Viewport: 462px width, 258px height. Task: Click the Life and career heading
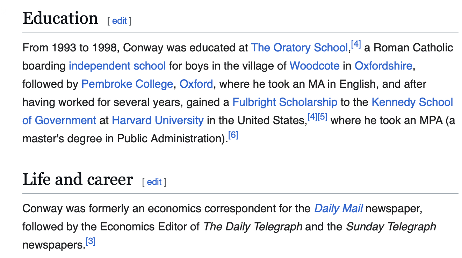(78, 179)
